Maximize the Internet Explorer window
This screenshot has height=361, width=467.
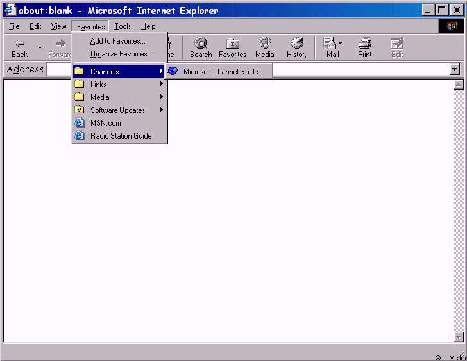point(442,10)
